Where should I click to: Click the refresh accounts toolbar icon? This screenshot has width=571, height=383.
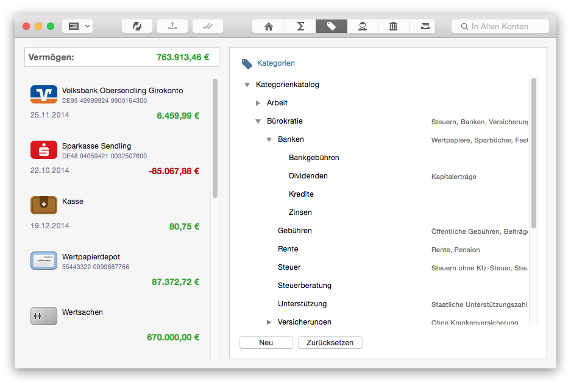tap(137, 26)
